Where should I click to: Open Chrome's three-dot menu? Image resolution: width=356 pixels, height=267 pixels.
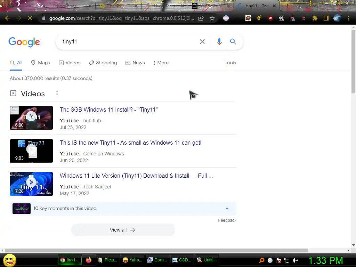(348, 18)
